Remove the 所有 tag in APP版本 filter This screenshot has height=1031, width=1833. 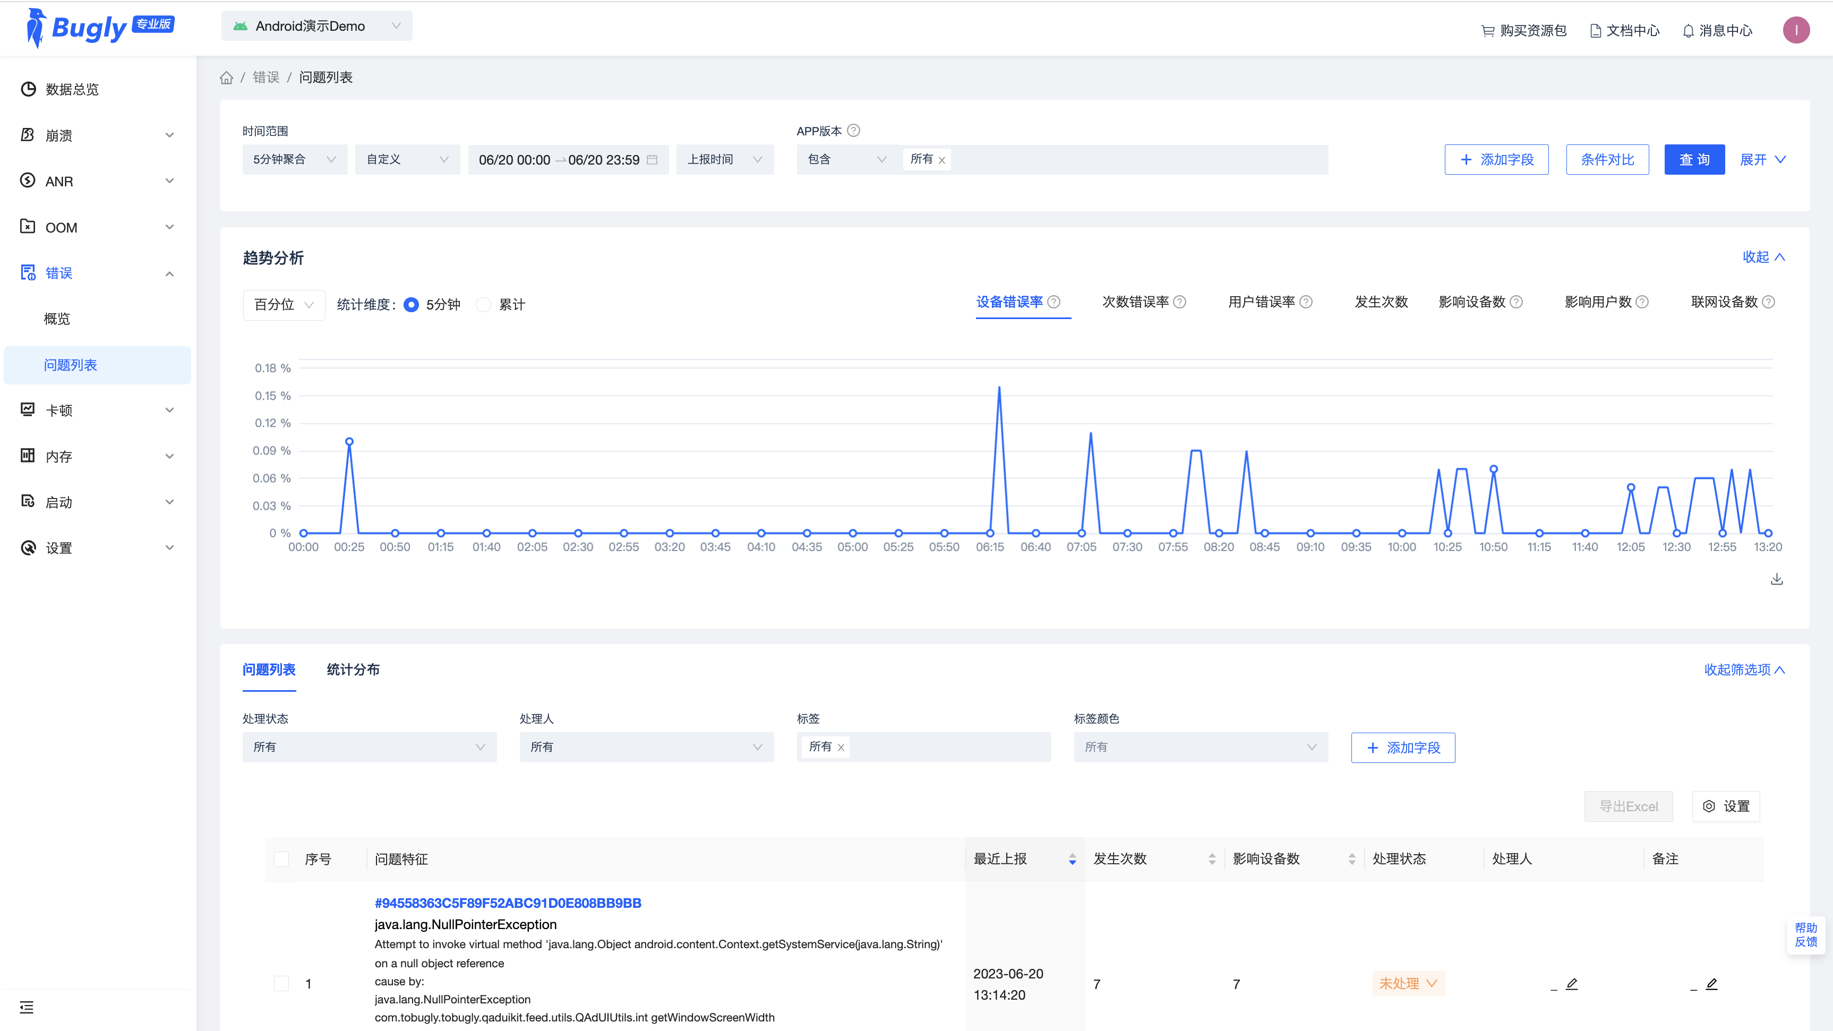[942, 160]
